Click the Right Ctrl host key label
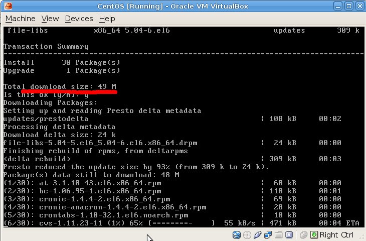Screen dimensions: 366x241 point(336,234)
